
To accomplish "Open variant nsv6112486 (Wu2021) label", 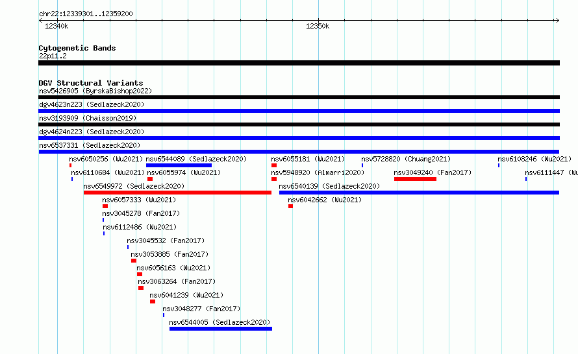I will (x=140, y=227).
